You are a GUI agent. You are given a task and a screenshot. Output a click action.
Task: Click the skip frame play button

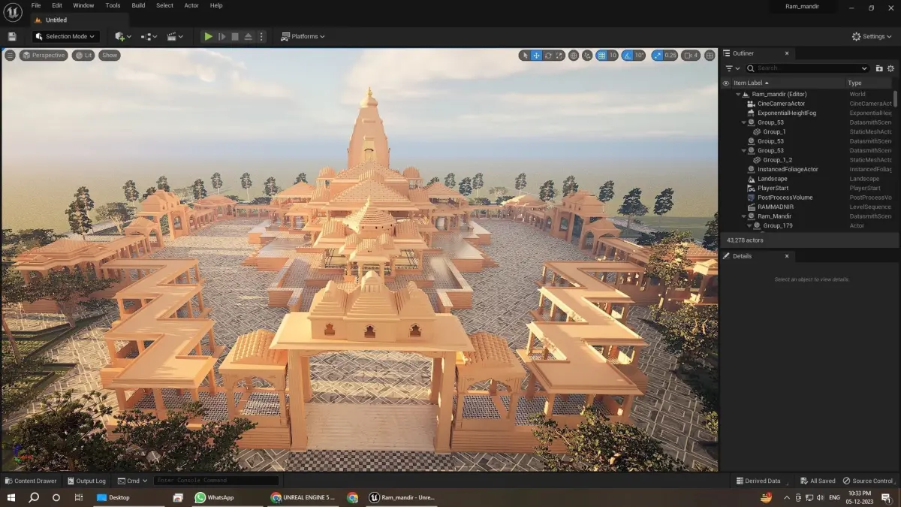click(x=221, y=36)
